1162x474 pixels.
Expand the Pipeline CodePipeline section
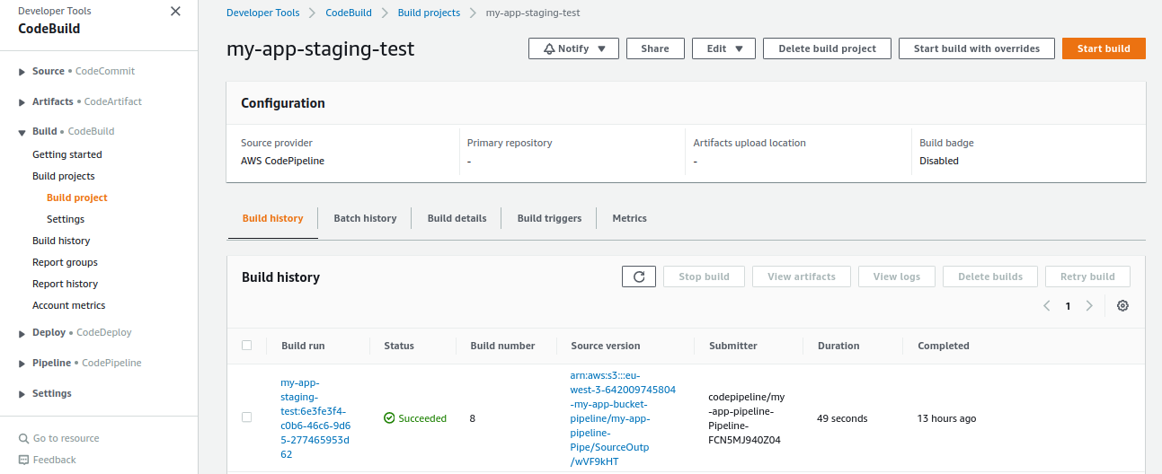click(22, 364)
